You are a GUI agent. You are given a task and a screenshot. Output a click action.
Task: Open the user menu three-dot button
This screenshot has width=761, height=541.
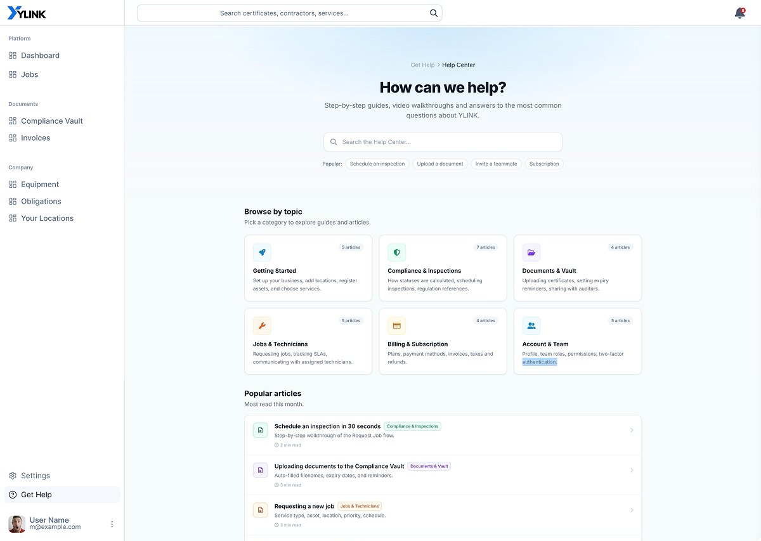tap(112, 524)
